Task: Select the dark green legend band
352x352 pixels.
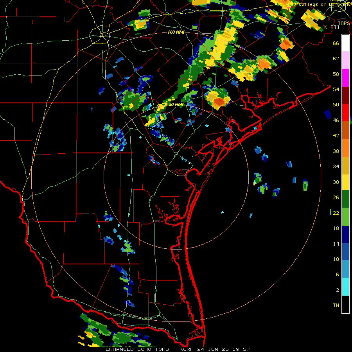Action: (x=345, y=199)
